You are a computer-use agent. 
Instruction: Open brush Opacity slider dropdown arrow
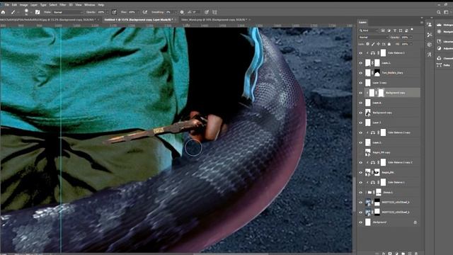coord(107,12)
